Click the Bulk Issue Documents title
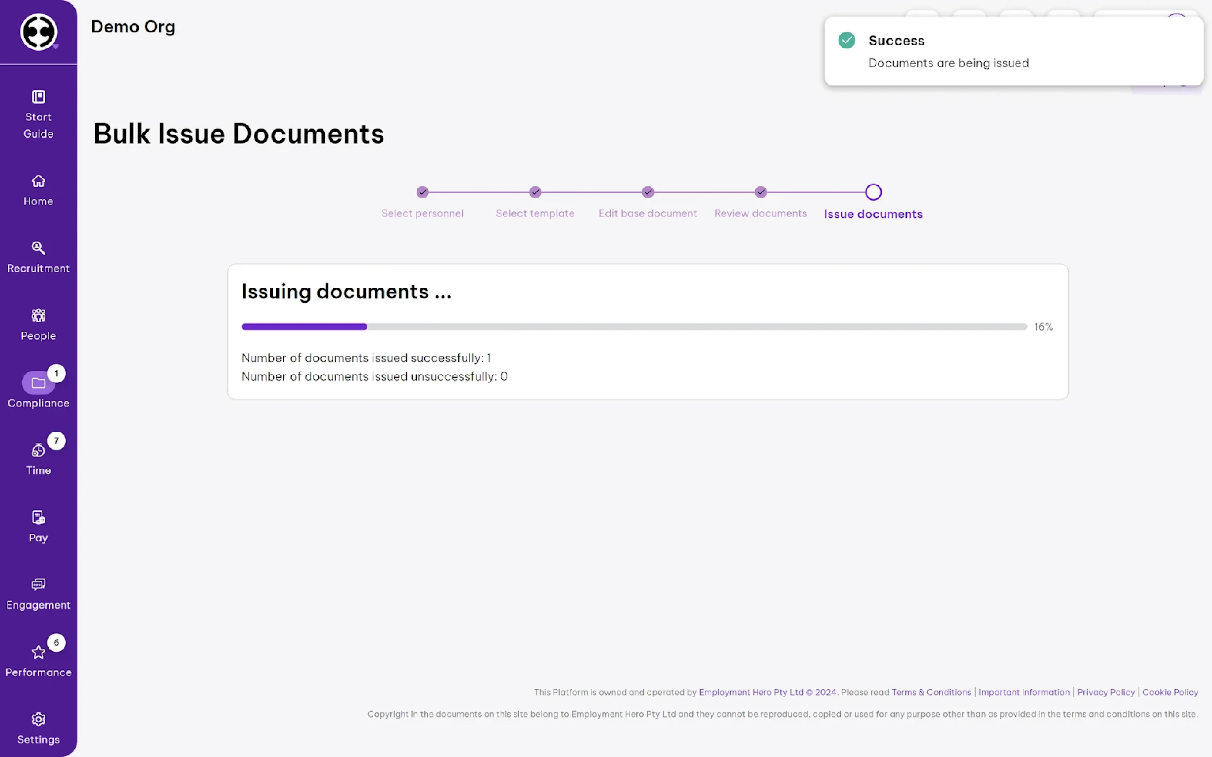The image size is (1212, 757). point(239,134)
